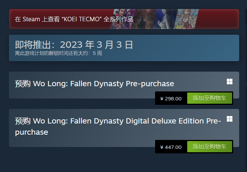Click the Windows icon on standard pre-purchase

click(x=229, y=82)
